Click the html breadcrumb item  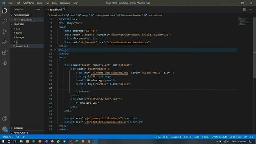point(70,15)
